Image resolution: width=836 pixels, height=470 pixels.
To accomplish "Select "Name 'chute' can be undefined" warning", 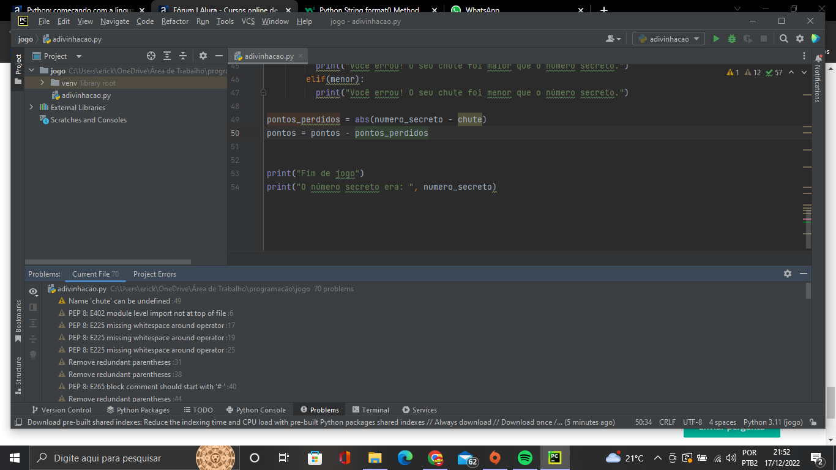I will 119,301.
